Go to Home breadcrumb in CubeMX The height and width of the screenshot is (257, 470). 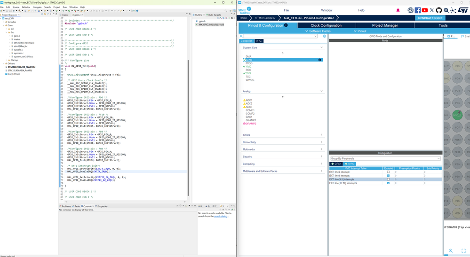point(243,18)
